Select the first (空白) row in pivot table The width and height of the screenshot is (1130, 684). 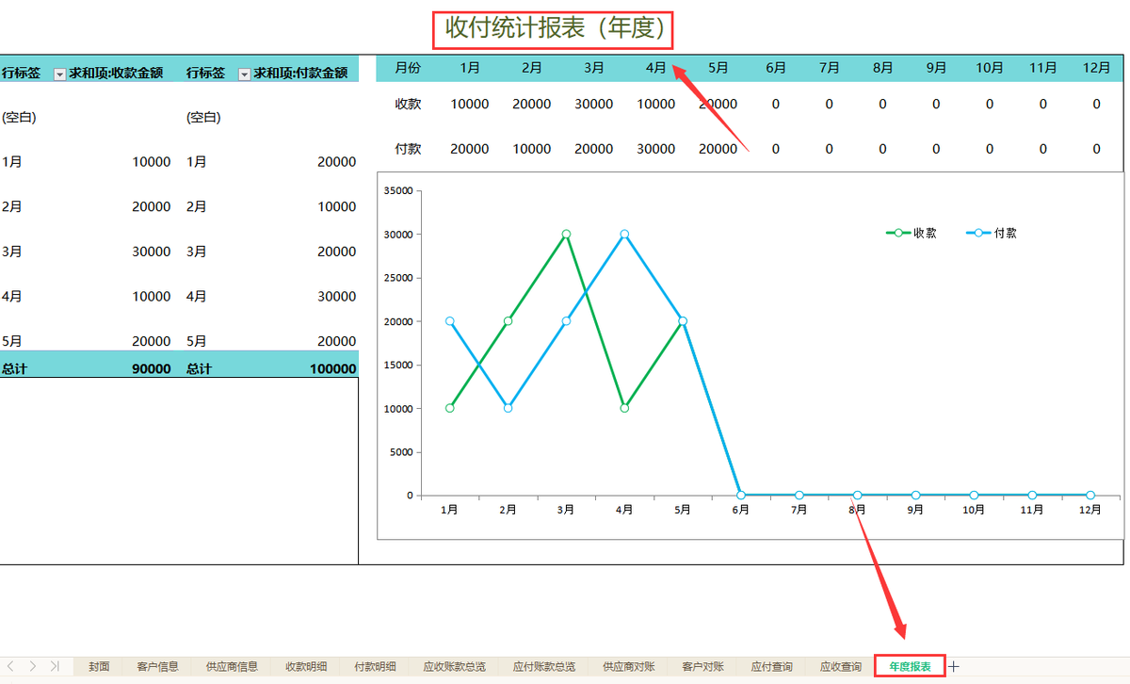tap(19, 118)
